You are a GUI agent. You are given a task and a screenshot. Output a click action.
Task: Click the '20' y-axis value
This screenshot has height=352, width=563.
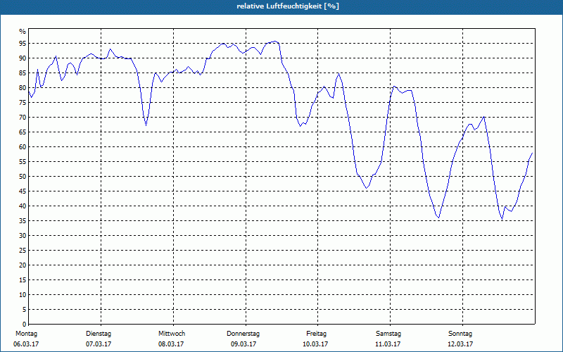(23, 265)
